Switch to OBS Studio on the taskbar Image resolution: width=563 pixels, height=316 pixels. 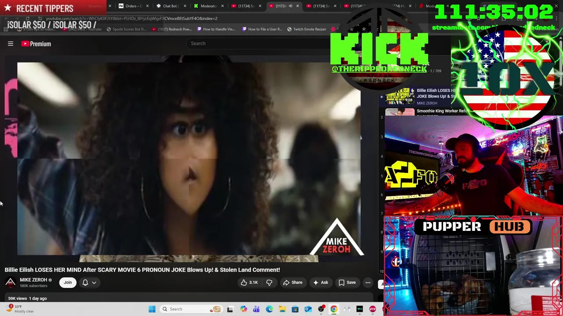click(x=321, y=309)
